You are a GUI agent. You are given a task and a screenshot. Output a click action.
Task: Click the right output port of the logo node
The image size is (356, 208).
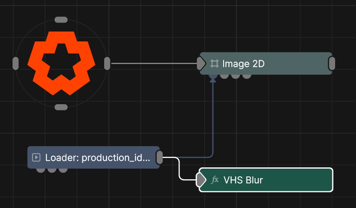point(107,64)
